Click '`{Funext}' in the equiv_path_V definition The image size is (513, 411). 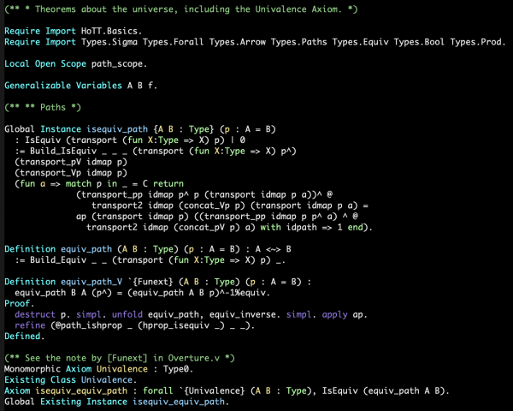click(x=150, y=282)
